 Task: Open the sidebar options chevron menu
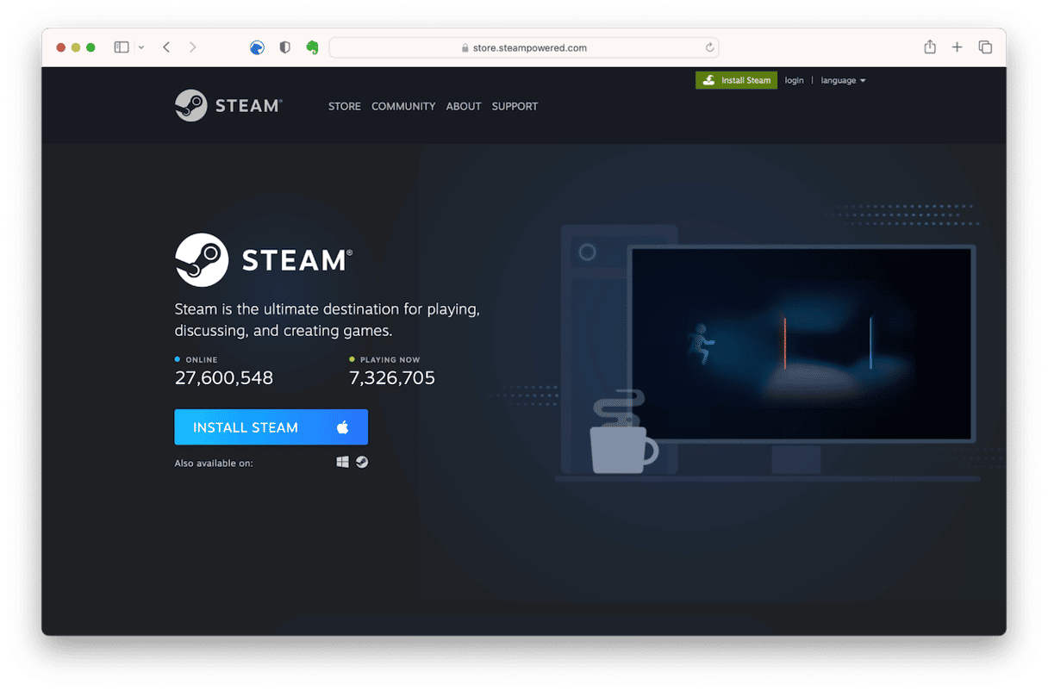coord(141,47)
